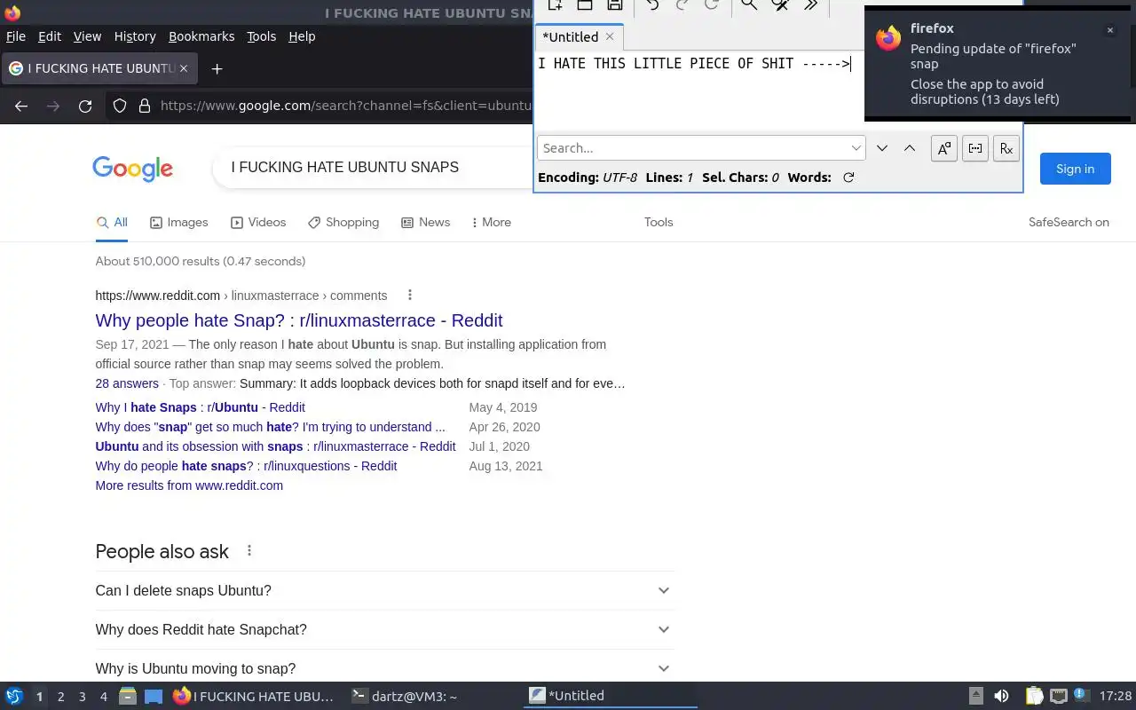
Task: Expand 'Why does Reddit hate Snapchat?' question
Action: point(384,630)
